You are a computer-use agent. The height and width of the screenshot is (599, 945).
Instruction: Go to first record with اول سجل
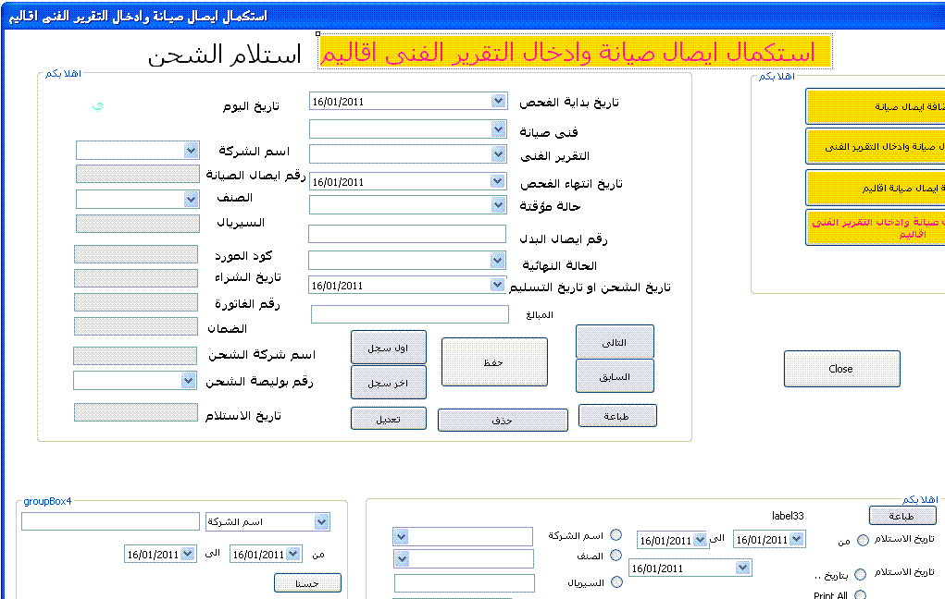pos(388,348)
